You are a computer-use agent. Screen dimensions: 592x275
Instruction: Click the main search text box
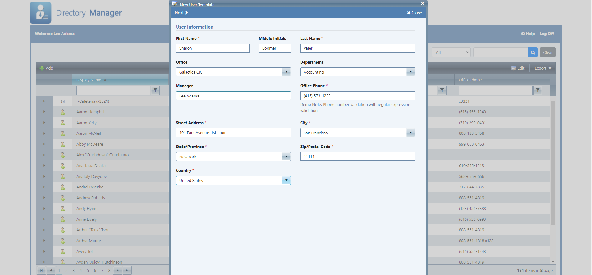coord(500,52)
